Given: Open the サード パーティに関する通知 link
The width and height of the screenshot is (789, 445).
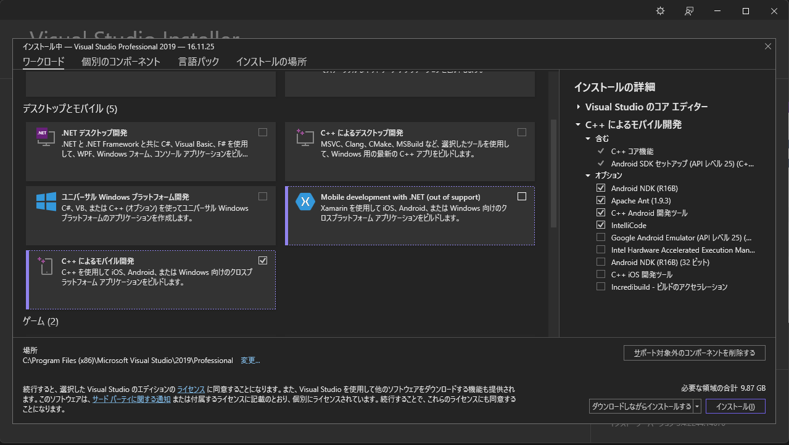Looking at the screenshot, I should pos(131,399).
